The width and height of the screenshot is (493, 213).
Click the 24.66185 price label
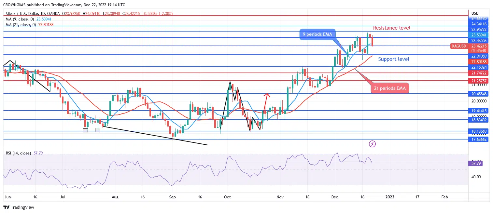point(478,19)
